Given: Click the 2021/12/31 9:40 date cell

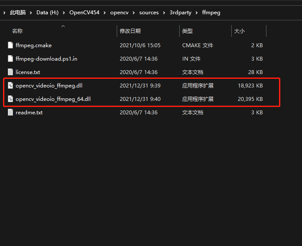Looking at the screenshot, I should click(x=140, y=99).
